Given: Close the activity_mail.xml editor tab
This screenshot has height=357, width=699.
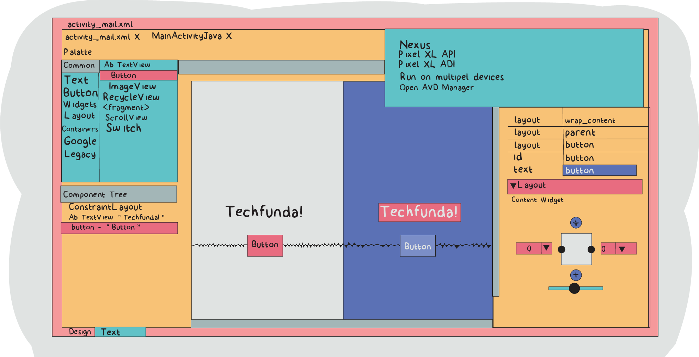Looking at the screenshot, I should (x=137, y=37).
